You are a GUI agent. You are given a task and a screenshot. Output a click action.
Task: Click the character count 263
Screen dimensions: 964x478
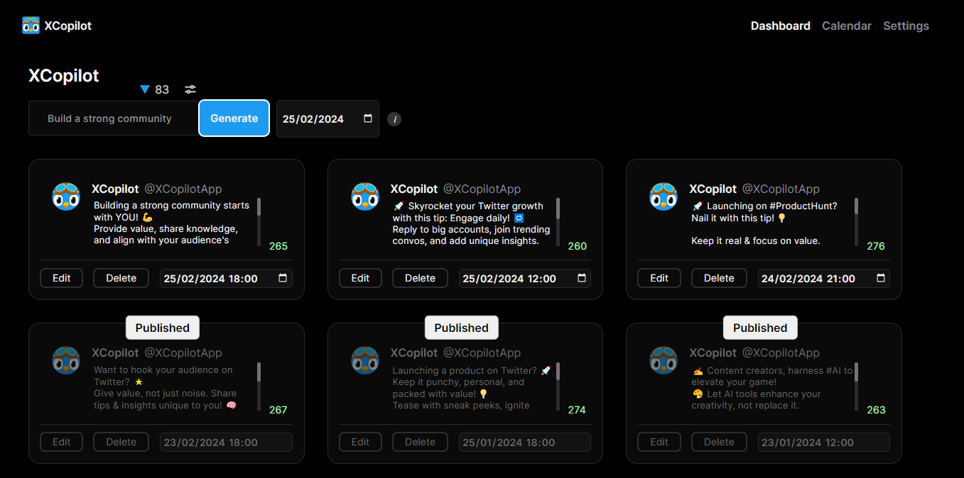tap(876, 410)
